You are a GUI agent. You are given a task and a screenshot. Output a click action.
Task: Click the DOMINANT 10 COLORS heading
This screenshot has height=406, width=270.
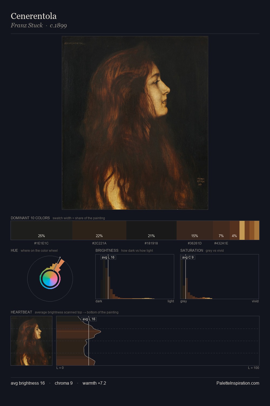pyautogui.click(x=30, y=218)
